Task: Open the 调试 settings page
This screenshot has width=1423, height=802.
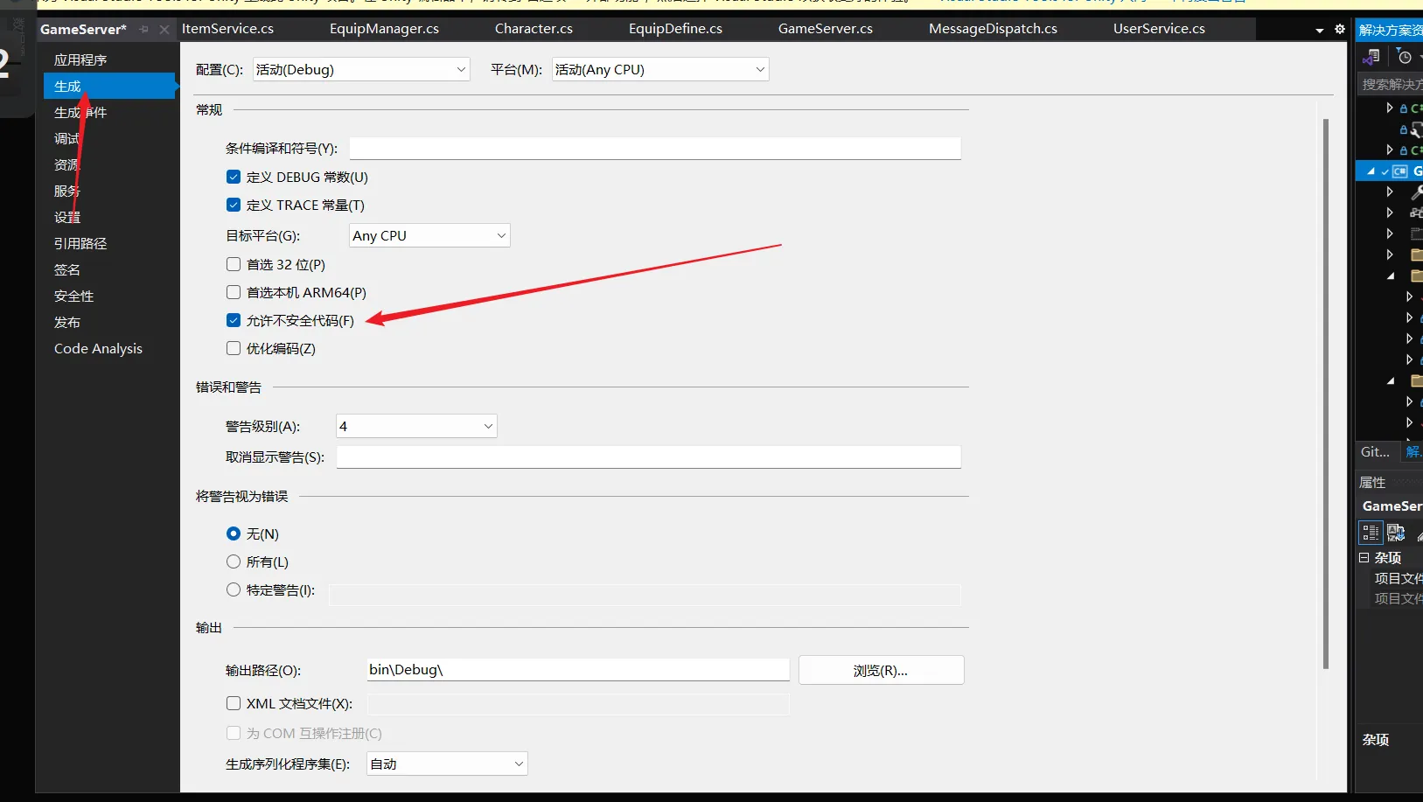Action: (109, 138)
